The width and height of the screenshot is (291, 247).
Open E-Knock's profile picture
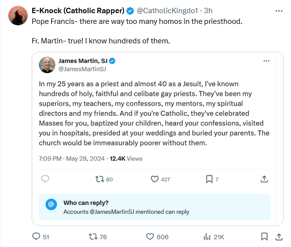(18, 16)
